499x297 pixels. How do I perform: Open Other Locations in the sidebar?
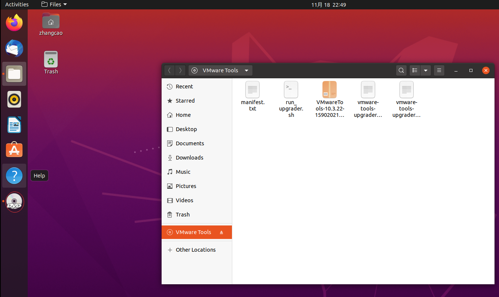click(x=197, y=250)
